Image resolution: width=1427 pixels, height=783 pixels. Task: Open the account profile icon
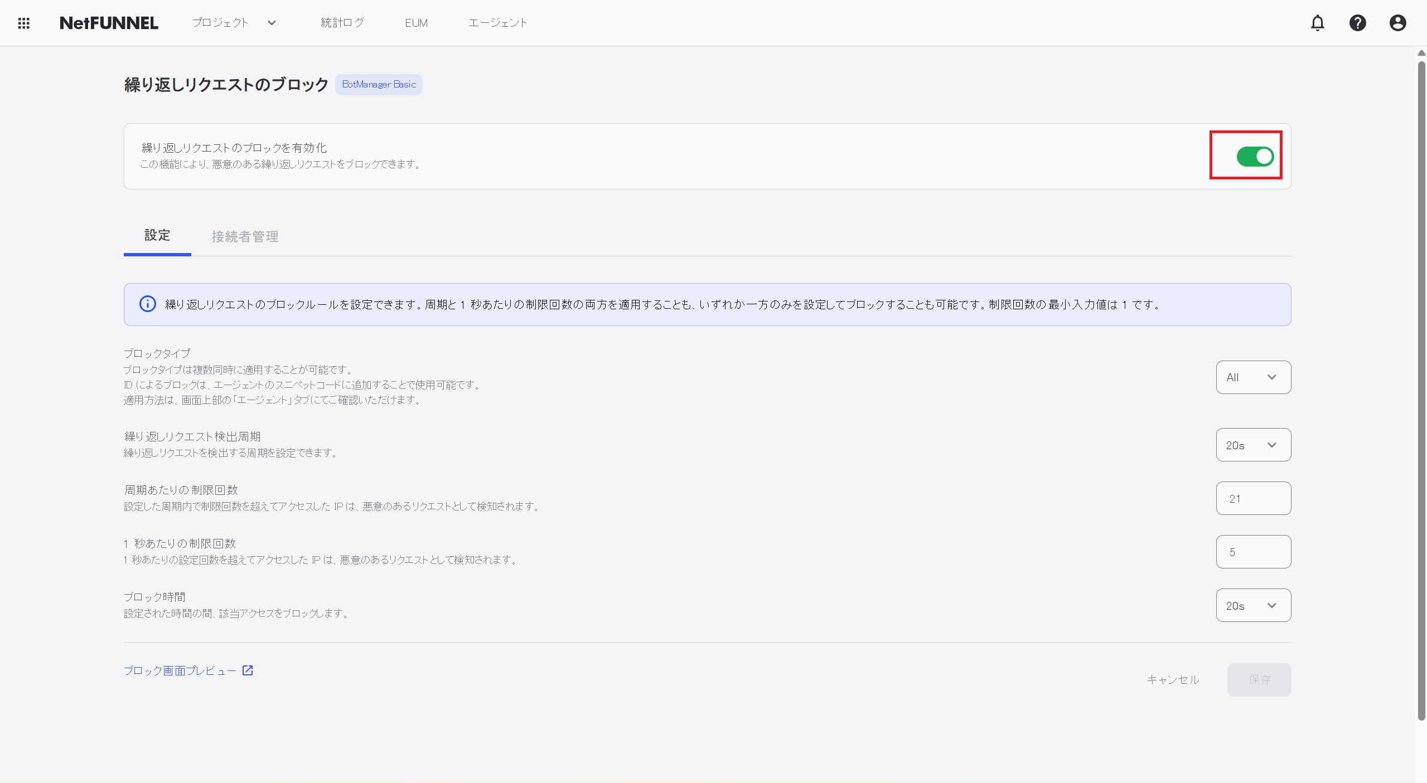point(1397,23)
